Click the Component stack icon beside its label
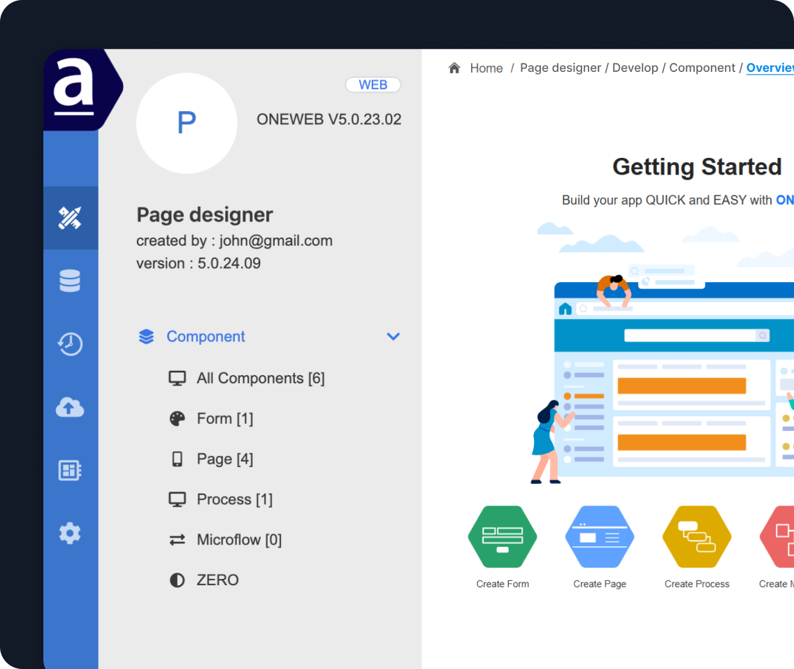This screenshot has width=794, height=669. point(146,336)
